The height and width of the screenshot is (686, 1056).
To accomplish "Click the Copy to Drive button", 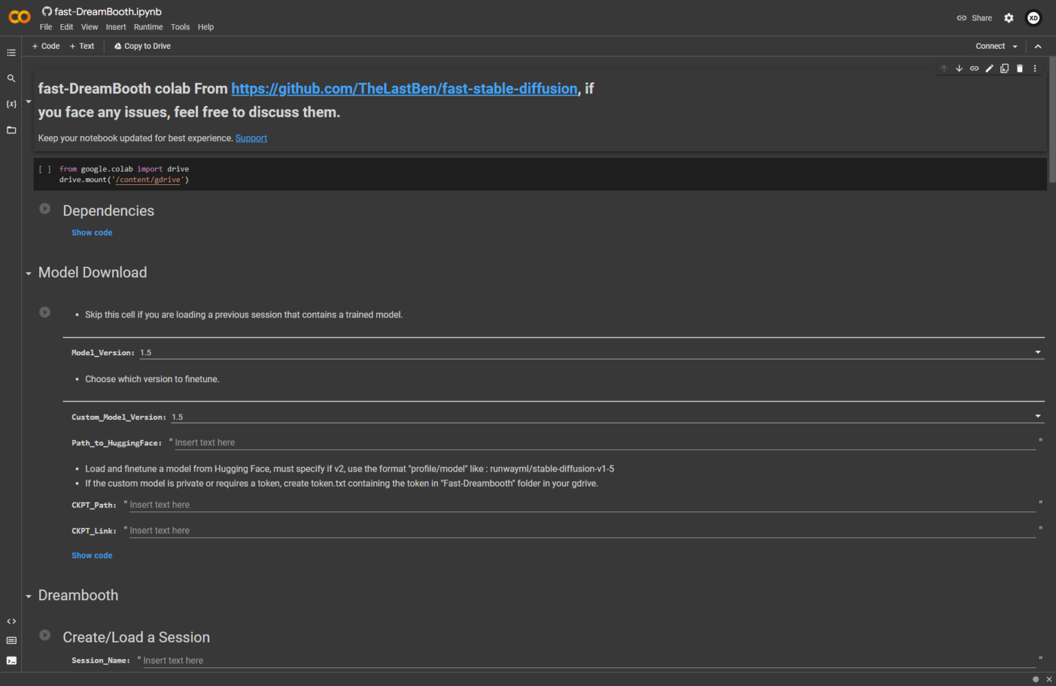I will click(x=142, y=46).
